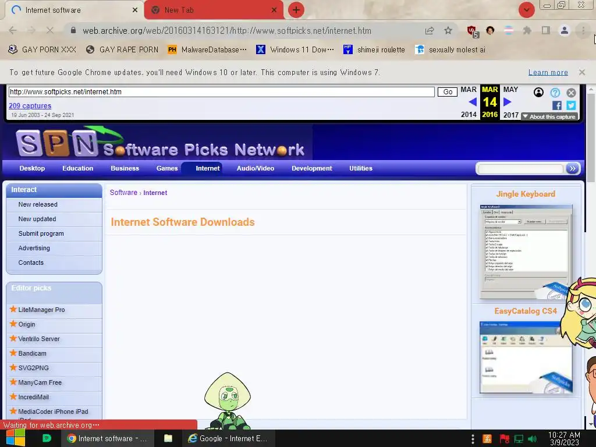Open Submit program link
The image size is (596, 447).
41,233
